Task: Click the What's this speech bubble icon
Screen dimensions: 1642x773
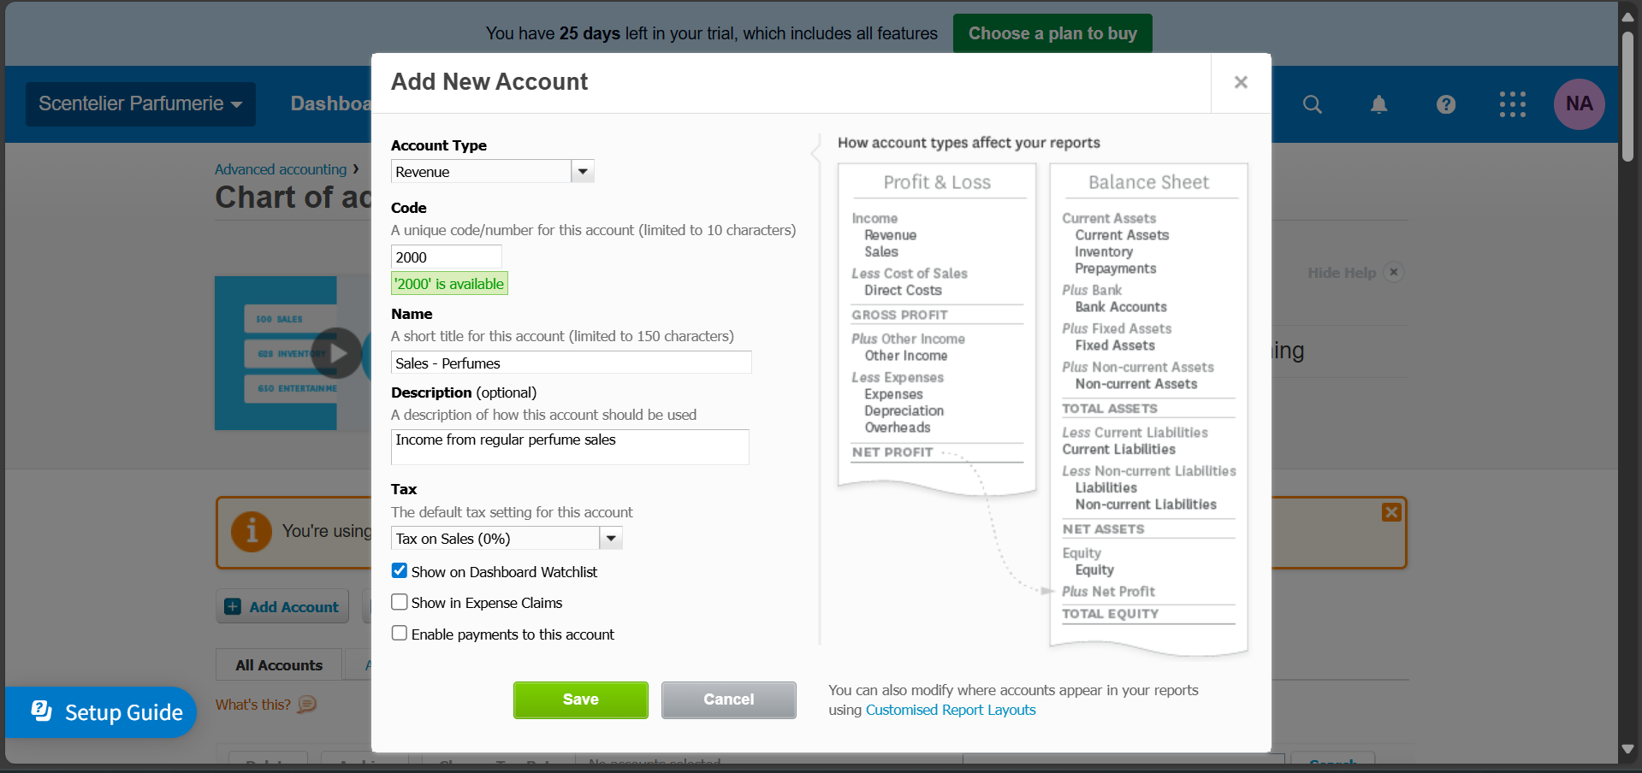Action: 306,705
